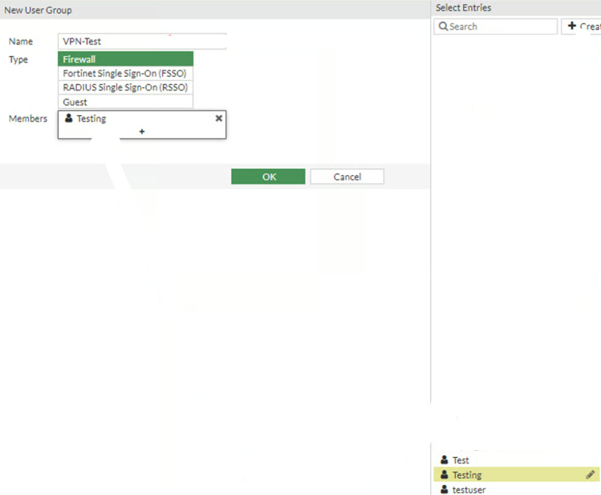Click the plus icon in Members box
Image resolution: width=601 pixels, height=495 pixels.
(142, 131)
